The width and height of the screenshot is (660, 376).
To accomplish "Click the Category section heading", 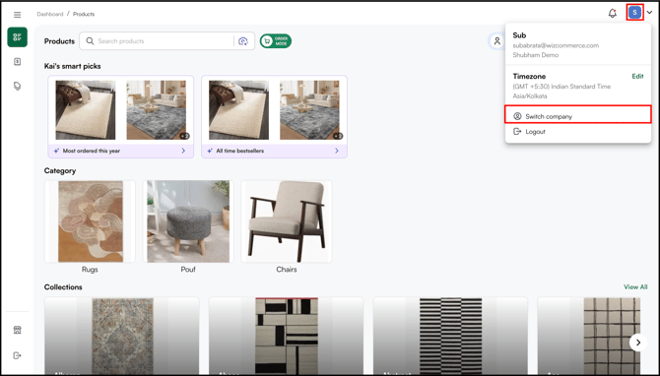I will [60, 170].
